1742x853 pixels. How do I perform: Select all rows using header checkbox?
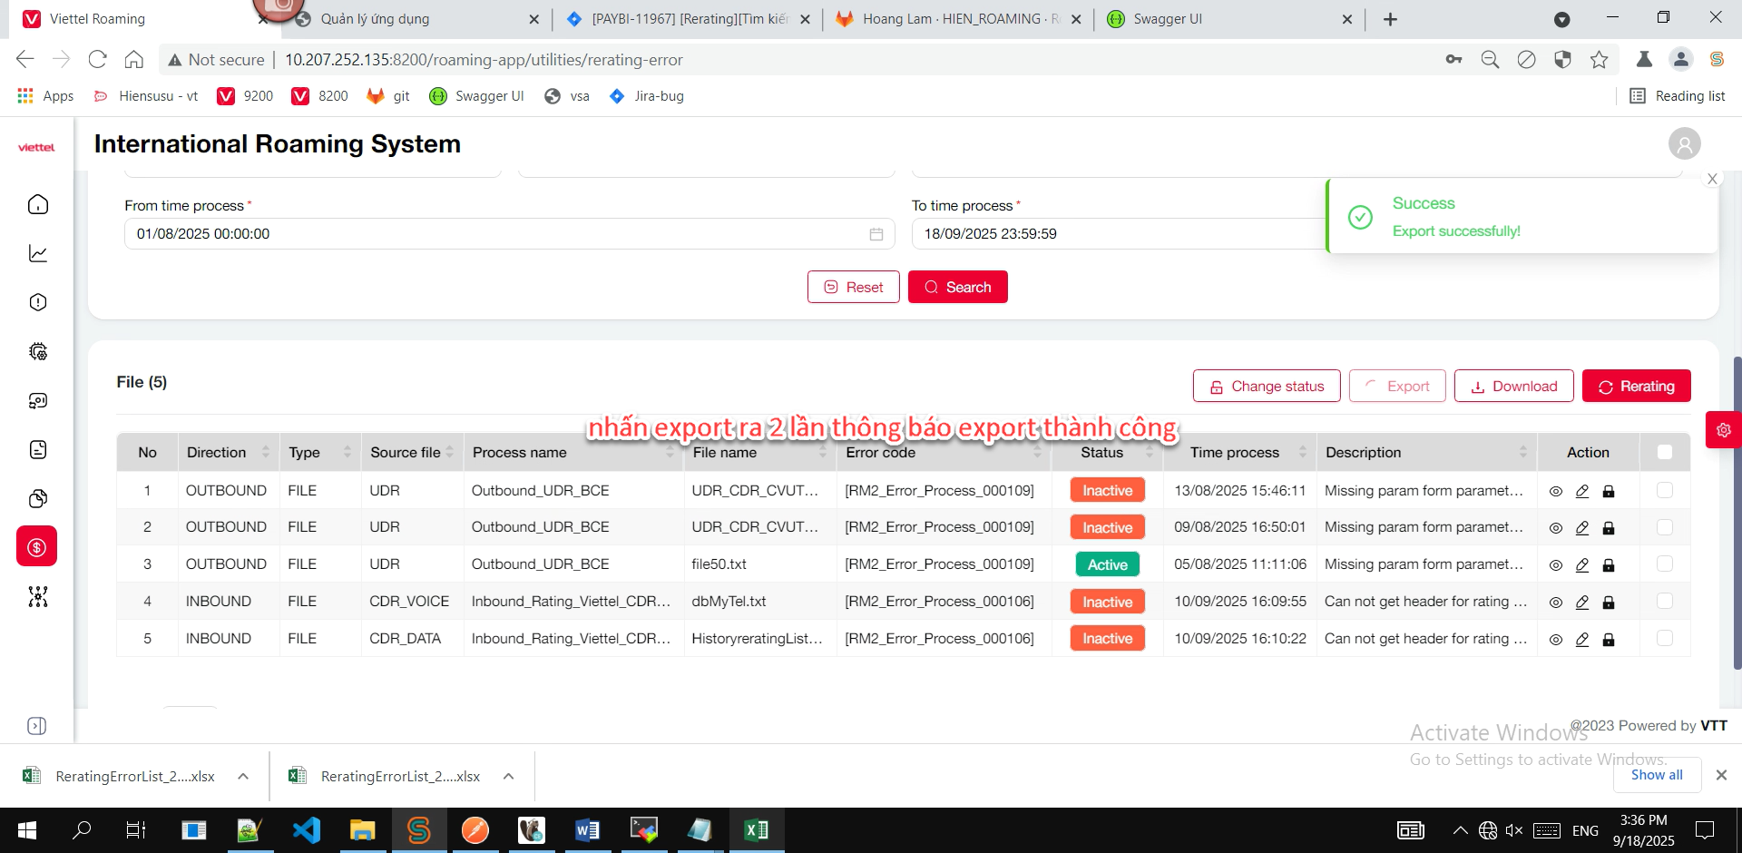(1664, 452)
